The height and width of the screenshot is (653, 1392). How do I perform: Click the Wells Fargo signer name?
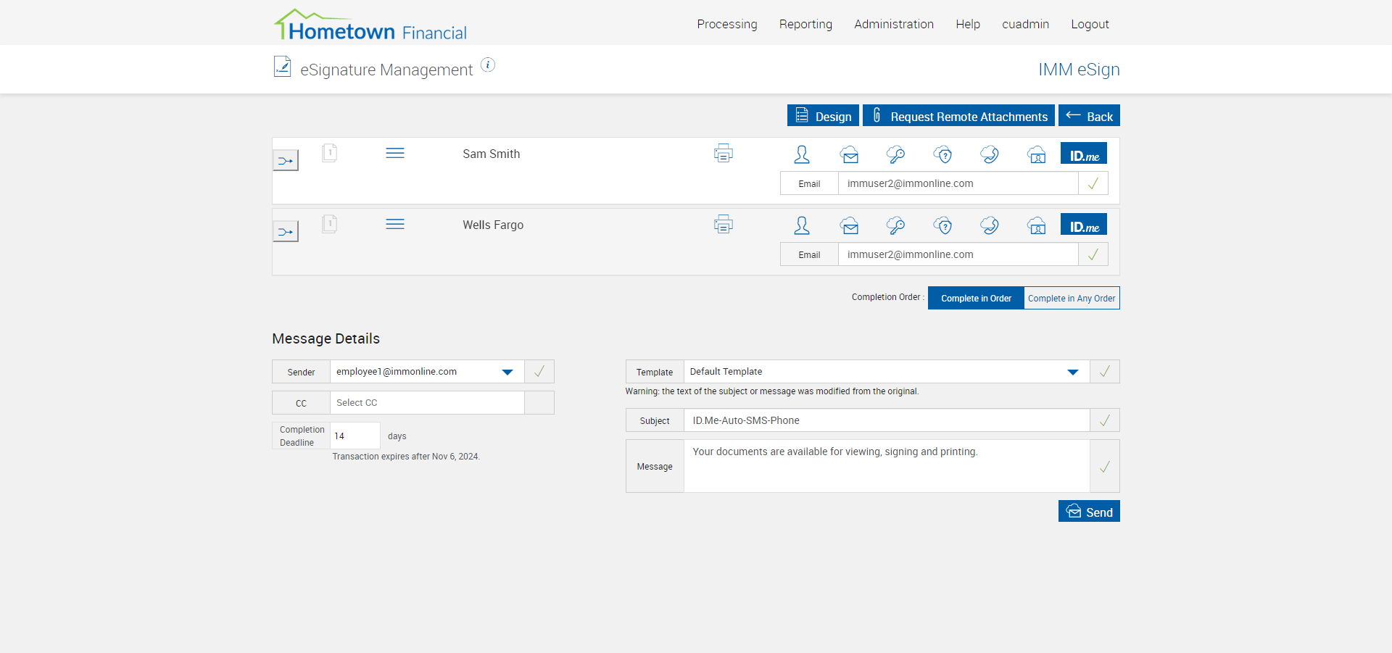point(493,225)
